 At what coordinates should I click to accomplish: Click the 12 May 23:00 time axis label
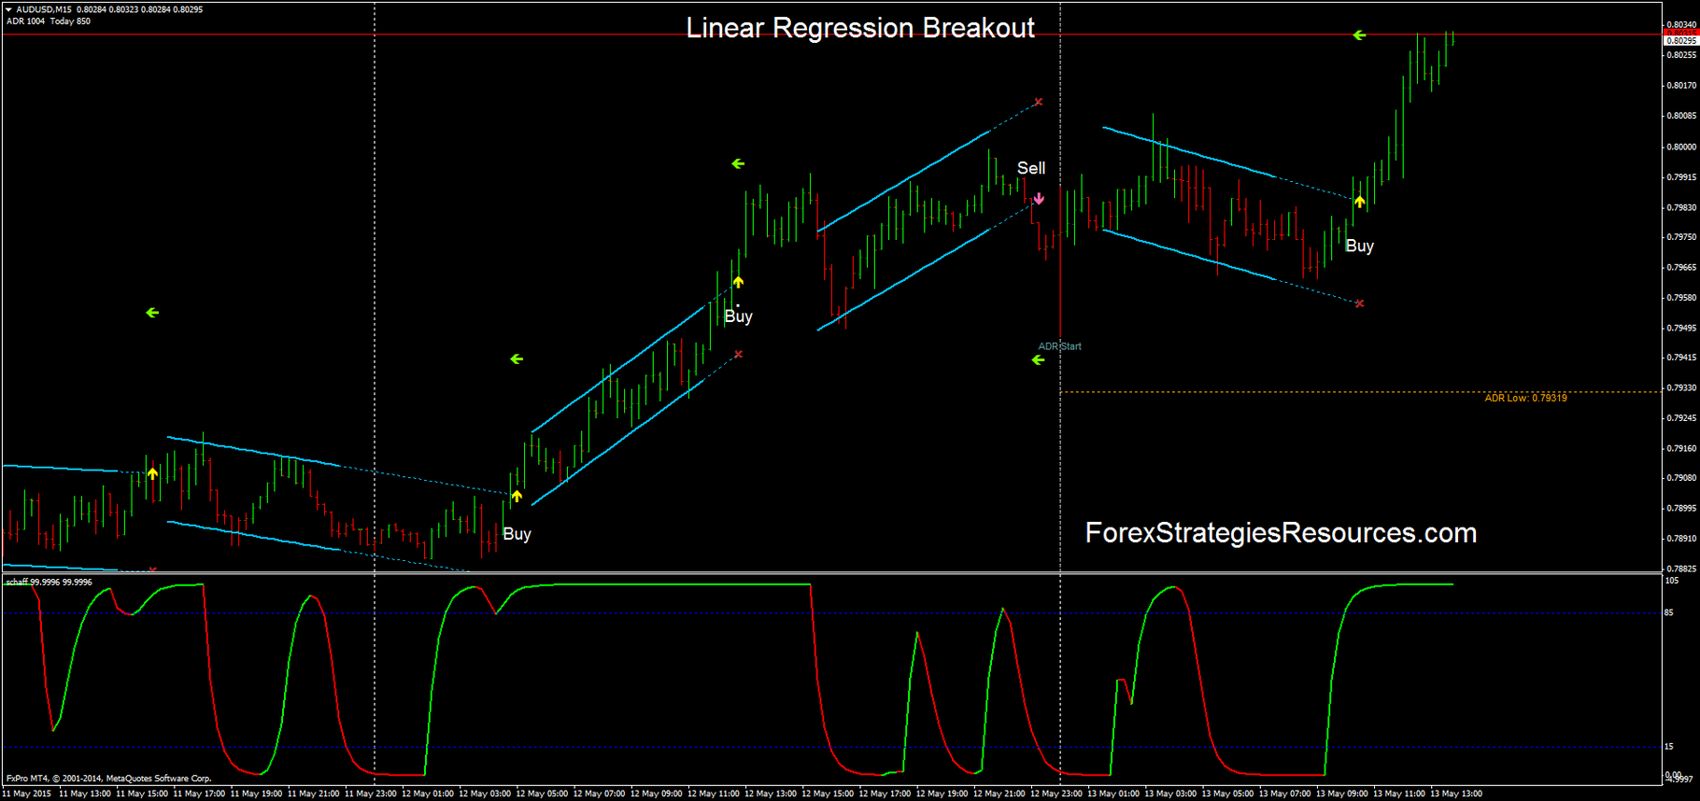point(1056,794)
